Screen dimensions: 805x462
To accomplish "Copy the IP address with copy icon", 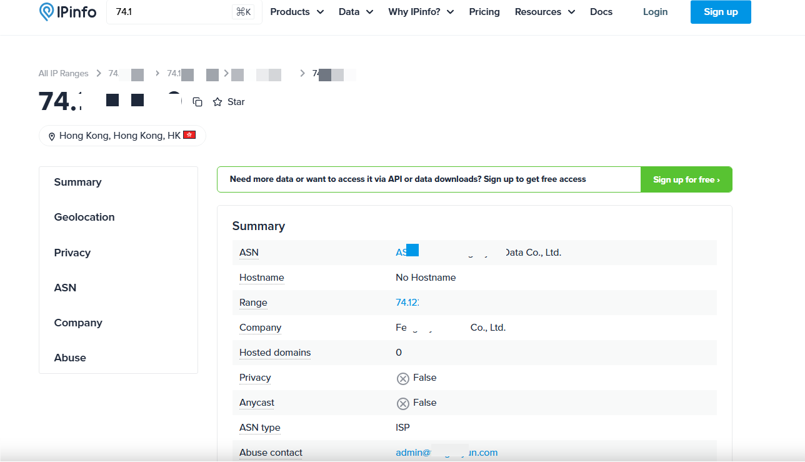I will tap(197, 102).
